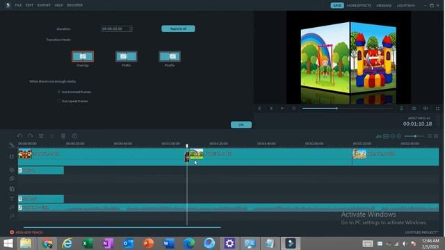Select the first video clip thumbnail on the timeline

point(25,153)
